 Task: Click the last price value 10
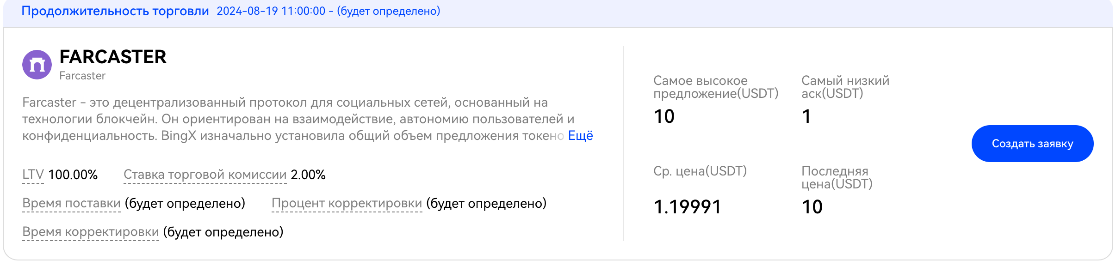(812, 207)
